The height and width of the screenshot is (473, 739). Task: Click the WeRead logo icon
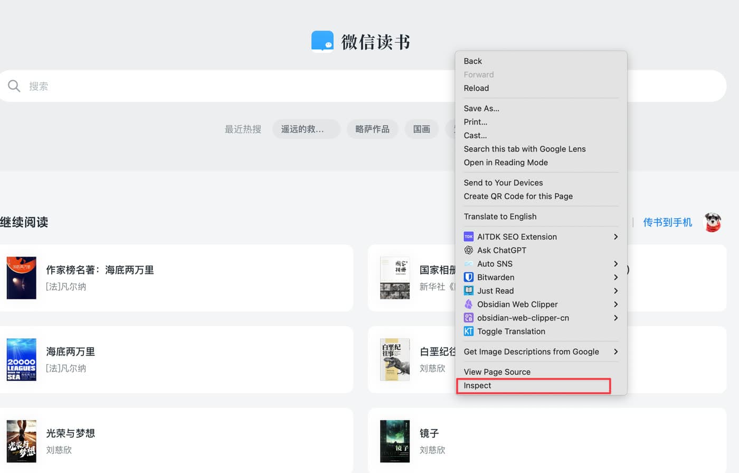pos(323,41)
